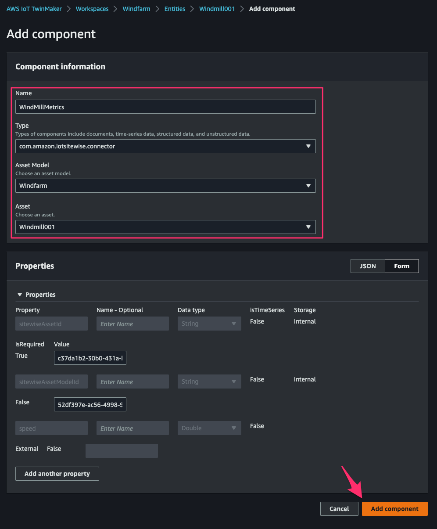
Task: Click the sitewiseAssetModelId value field
Action: point(90,404)
